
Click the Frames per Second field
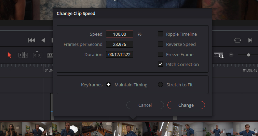[x=119, y=44]
